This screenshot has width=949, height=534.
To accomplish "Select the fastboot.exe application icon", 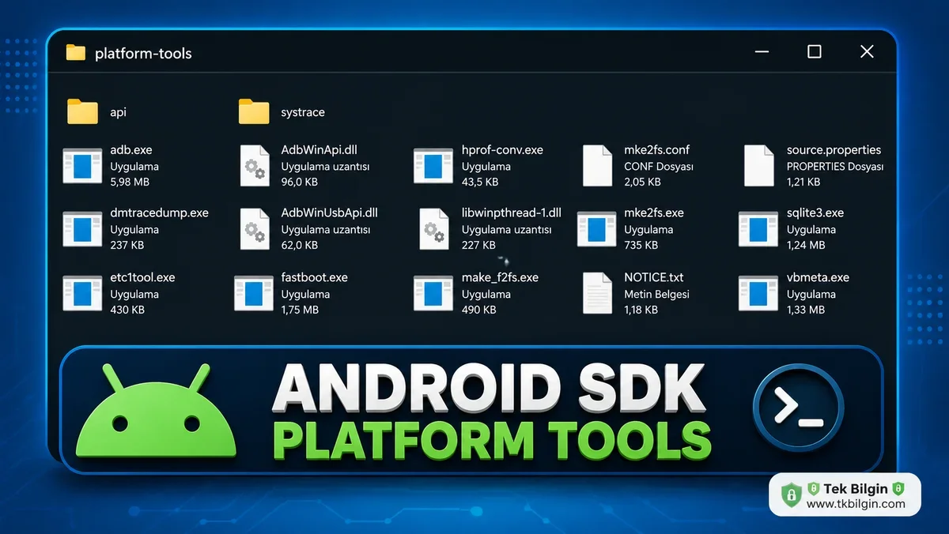I will pyautogui.click(x=254, y=293).
